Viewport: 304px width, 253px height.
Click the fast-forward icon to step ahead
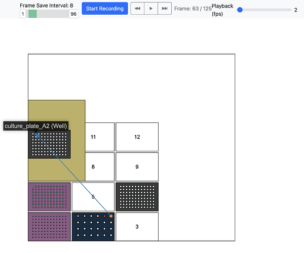(x=164, y=9)
